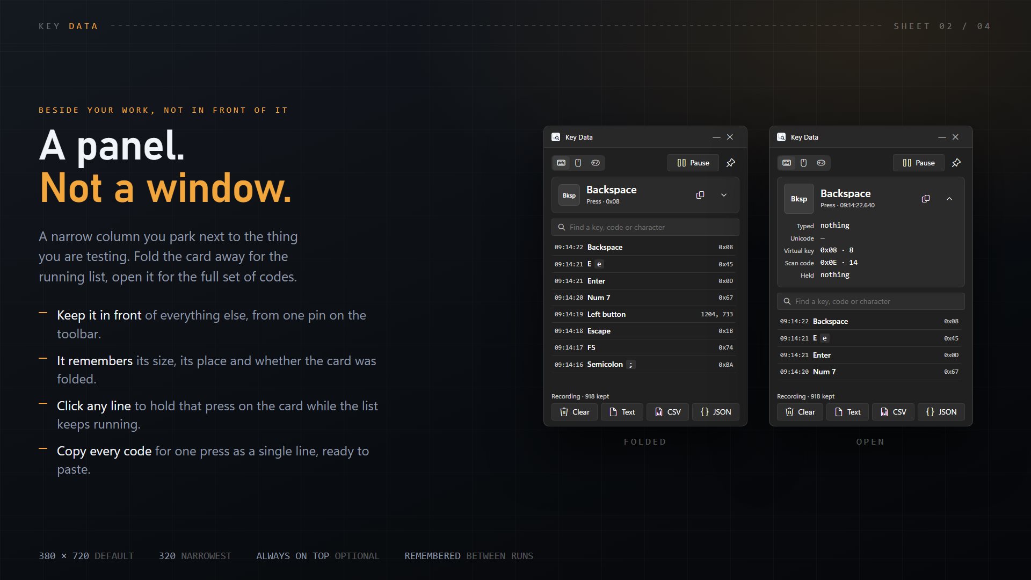Select mouse filter icon in open panel
This screenshot has width=1031, height=580.
pyautogui.click(x=804, y=163)
